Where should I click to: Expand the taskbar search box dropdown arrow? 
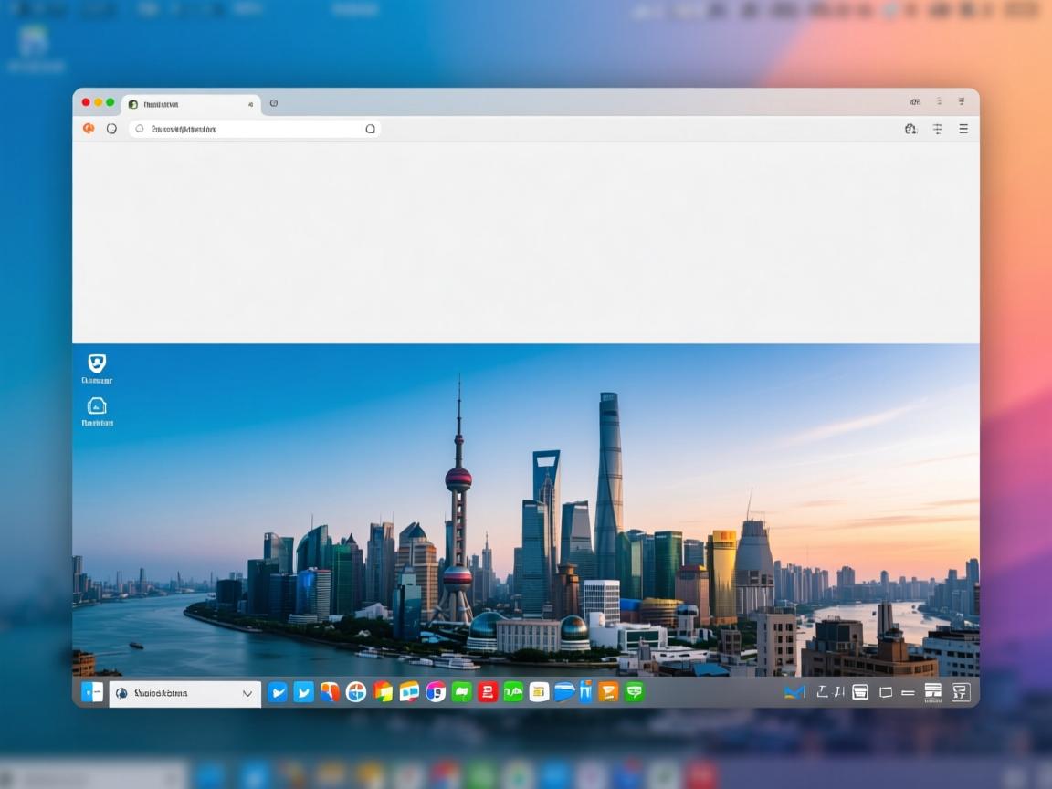(x=247, y=693)
